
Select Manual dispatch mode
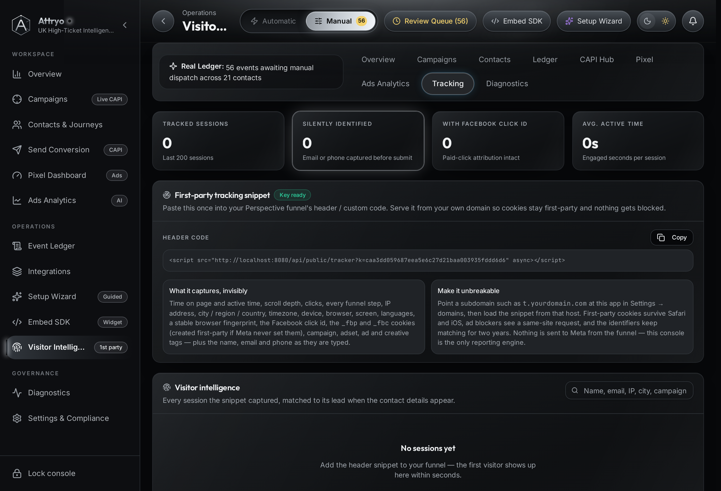[340, 21]
